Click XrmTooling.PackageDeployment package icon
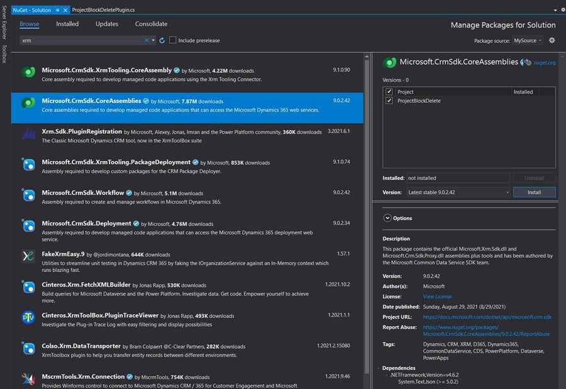Screen dimensions: 566x389 (x=28, y=164)
